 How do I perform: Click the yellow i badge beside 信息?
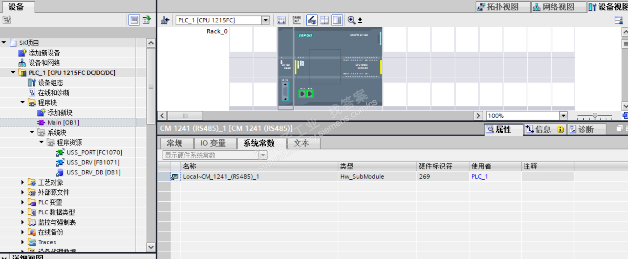560,130
